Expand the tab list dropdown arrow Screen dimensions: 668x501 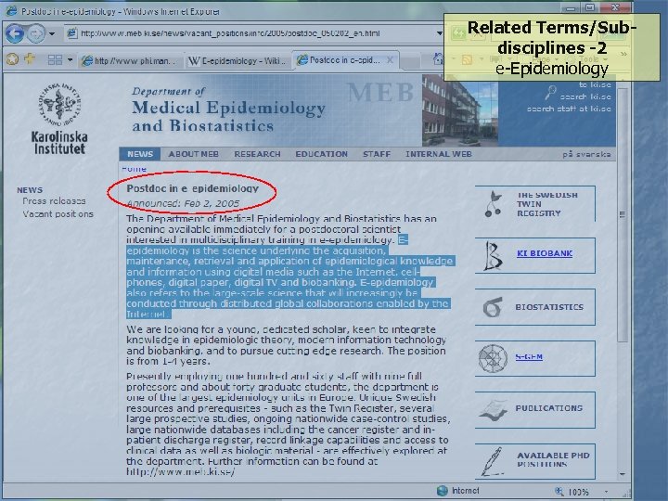(x=70, y=60)
